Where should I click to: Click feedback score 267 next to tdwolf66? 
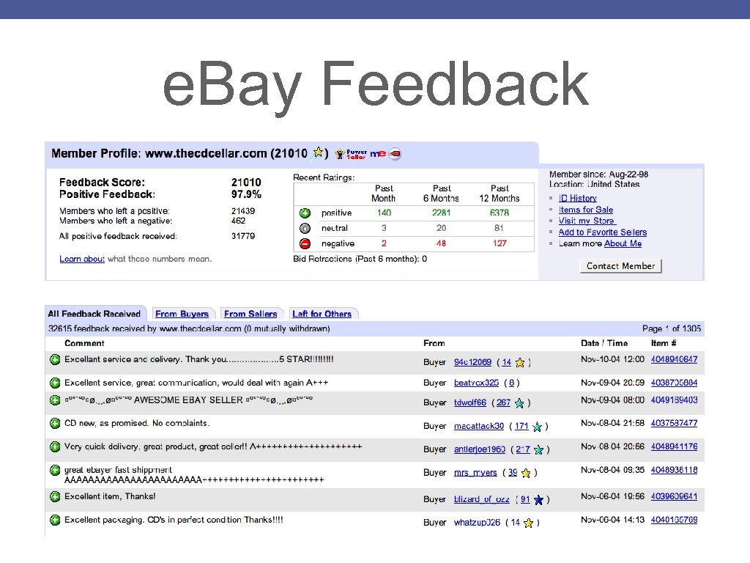tap(503, 402)
